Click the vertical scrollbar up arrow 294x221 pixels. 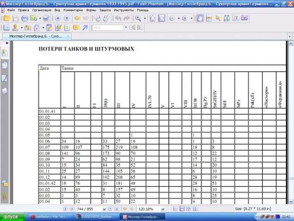click(x=291, y=43)
